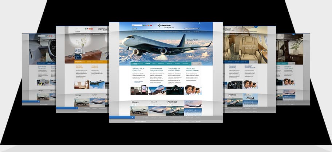Click the Phenom jet photo in center page footer
332x152 pixels.
pyautogui.click(x=175, y=111)
